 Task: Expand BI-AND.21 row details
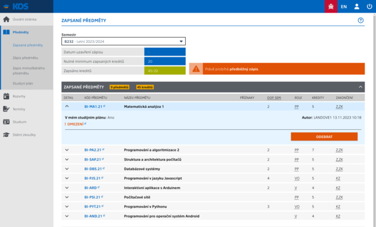point(67,216)
